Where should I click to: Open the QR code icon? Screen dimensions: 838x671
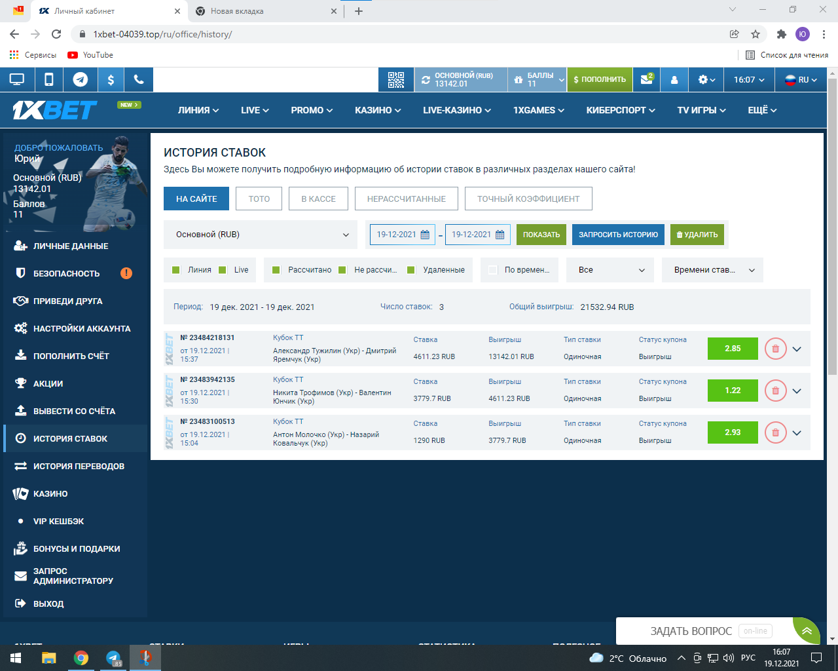(x=396, y=79)
